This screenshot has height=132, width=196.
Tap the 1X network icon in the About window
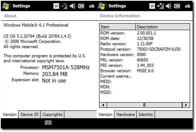click(x=56, y=6)
